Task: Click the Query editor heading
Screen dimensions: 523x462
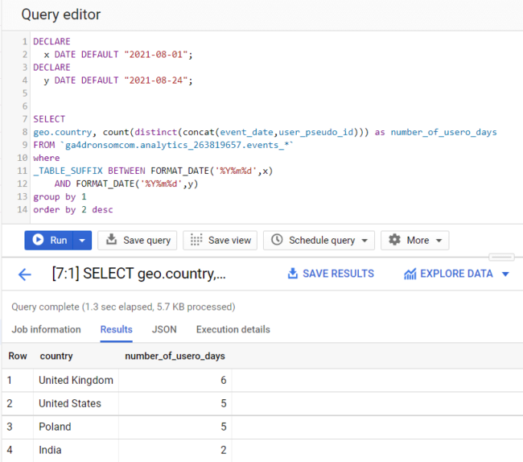Action: coord(60,14)
